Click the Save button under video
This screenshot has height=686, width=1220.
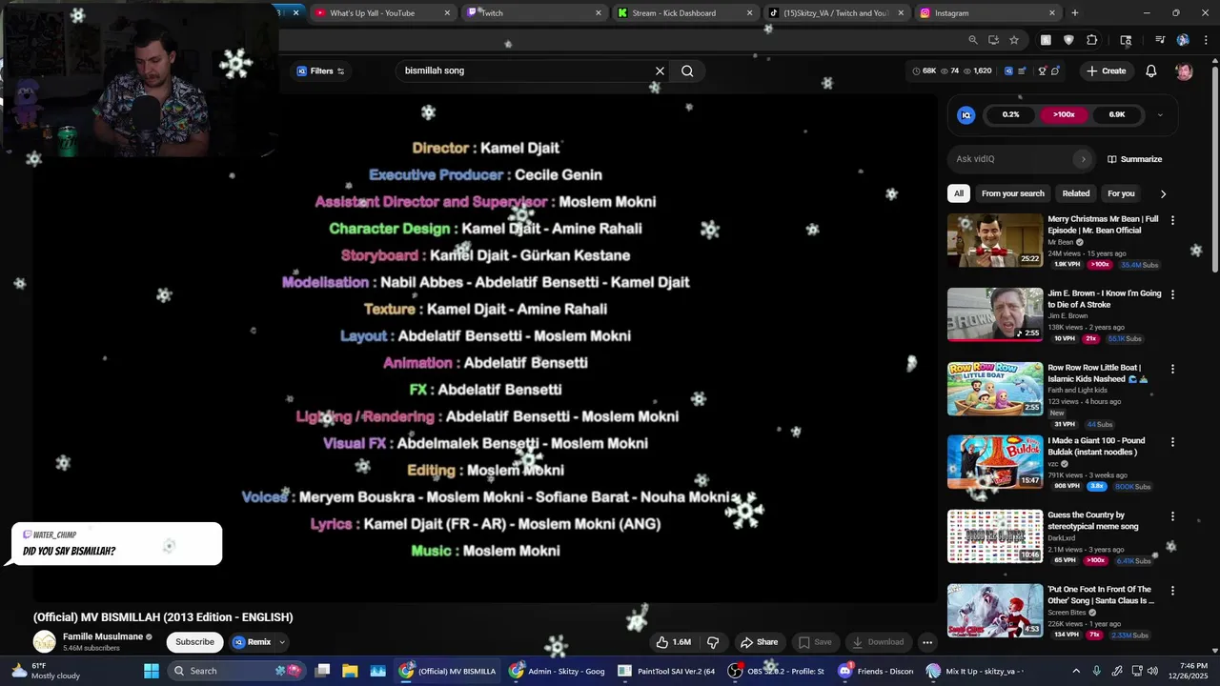point(815,642)
